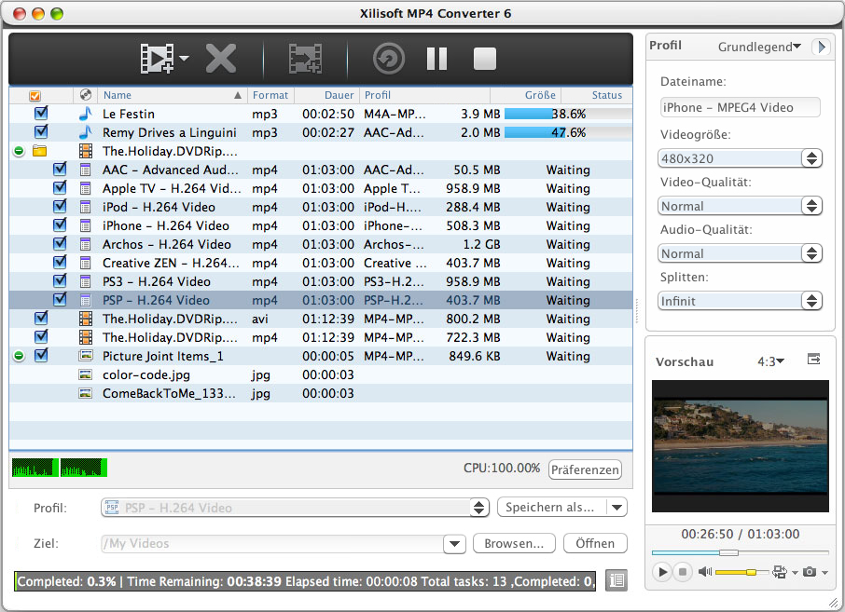The height and width of the screenshot is (612, 845).
Task: Sort list by Größe column
Action: 525,95
